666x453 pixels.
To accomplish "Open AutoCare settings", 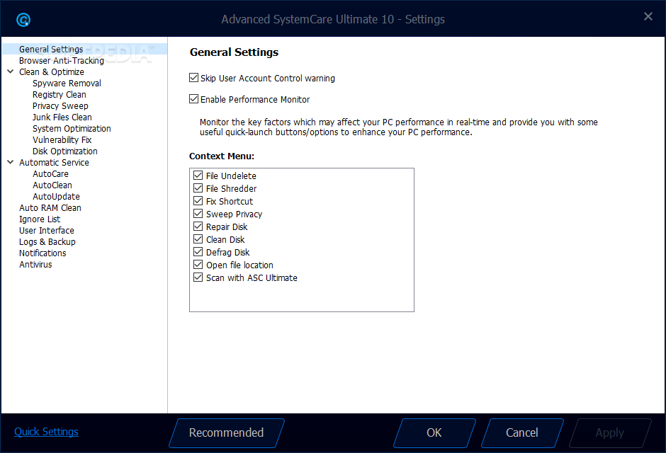I will [50, 174].
